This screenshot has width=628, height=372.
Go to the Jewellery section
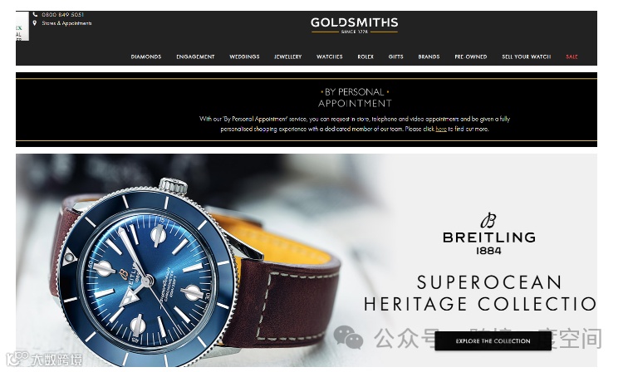coord(288,56)
